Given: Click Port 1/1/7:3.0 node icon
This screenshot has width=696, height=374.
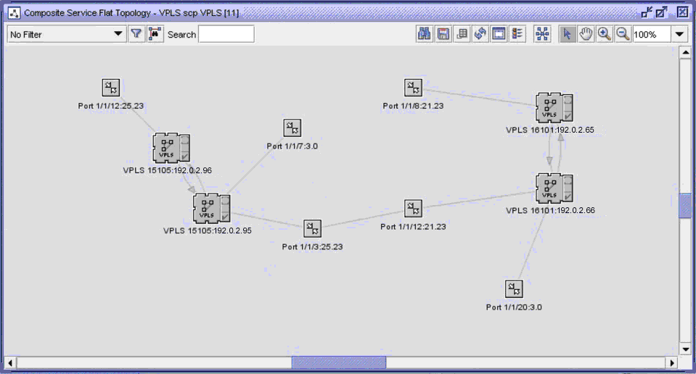Looking at the screenshot, I should (x=292, y=128).
